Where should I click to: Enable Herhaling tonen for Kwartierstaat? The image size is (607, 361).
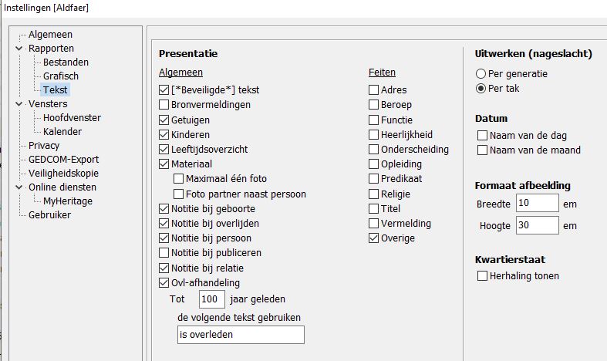point(483,276)
